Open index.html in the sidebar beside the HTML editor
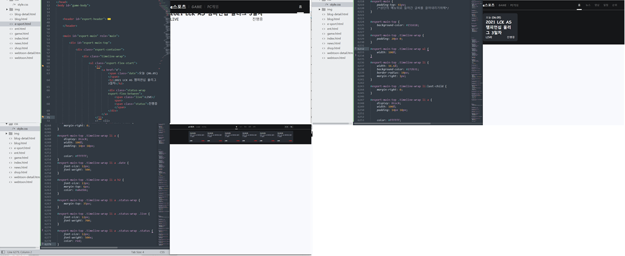This screenshot has height=256, width=625. click(x=21, y=38)
